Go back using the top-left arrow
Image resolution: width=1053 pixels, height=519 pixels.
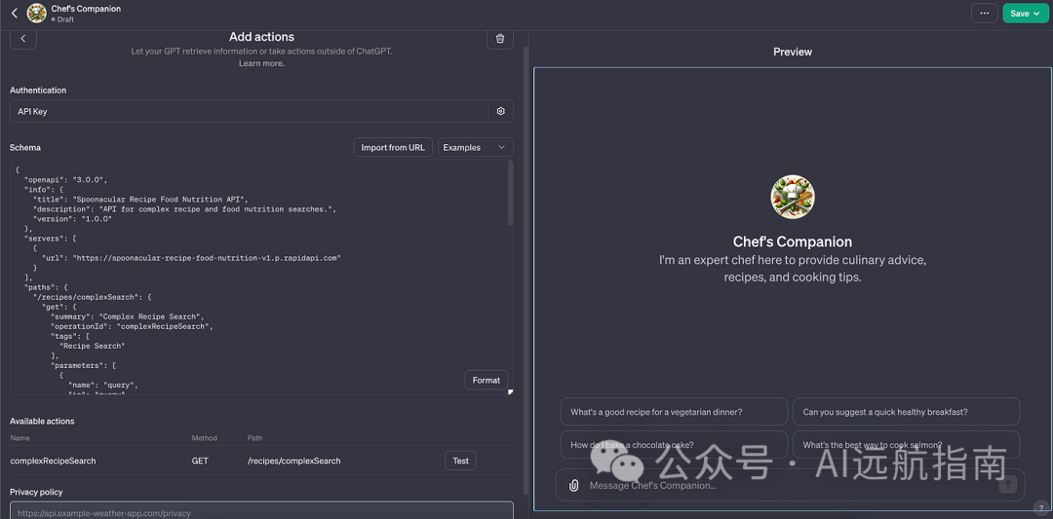(x=14, y=13)
